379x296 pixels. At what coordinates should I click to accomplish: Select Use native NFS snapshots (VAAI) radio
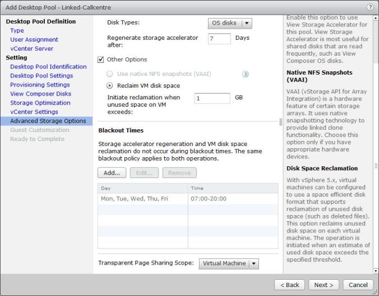pos(110,74)
